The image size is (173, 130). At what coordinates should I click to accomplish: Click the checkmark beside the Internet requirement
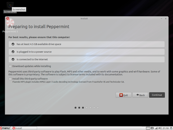tap(13, 59)
